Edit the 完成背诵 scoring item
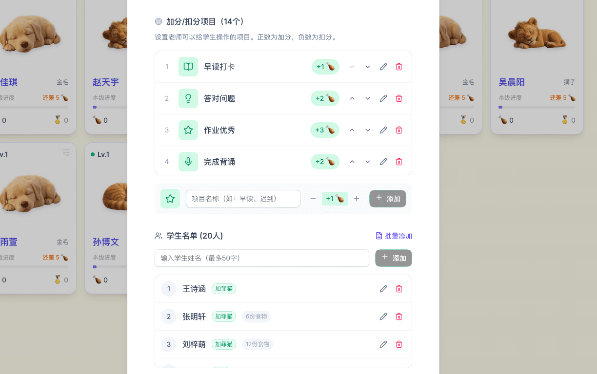This screenshot has width=597, height=374. (383, 162)
